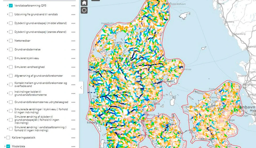The width and height of the screenshot is (256, 148).
Task: Open options menu for Simuleret trykniveau
Action: [x=73, y=58]
